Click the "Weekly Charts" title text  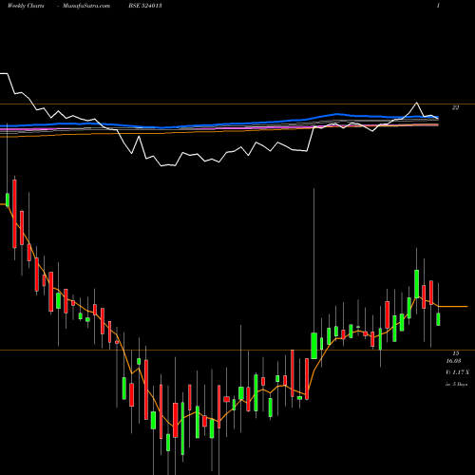tap(26, 6)
